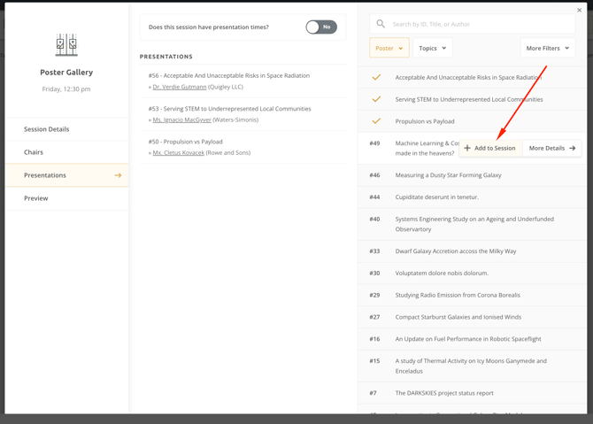This screenshot has height=424, width=593.
Task: Open Dr. Verdie Gutmann's profile link
Action: point(180,87)
